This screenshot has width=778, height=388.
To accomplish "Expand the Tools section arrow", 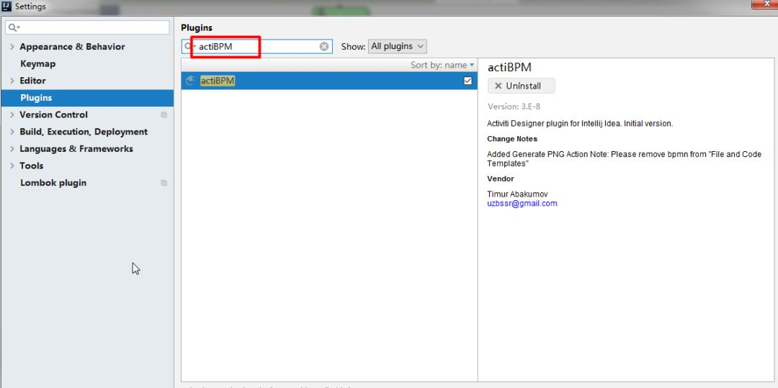I will (x=12, y=166).
